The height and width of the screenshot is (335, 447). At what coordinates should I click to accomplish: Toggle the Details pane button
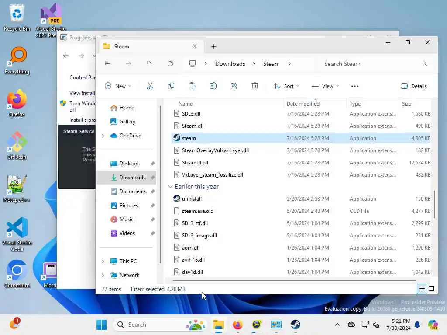(414, 86)
